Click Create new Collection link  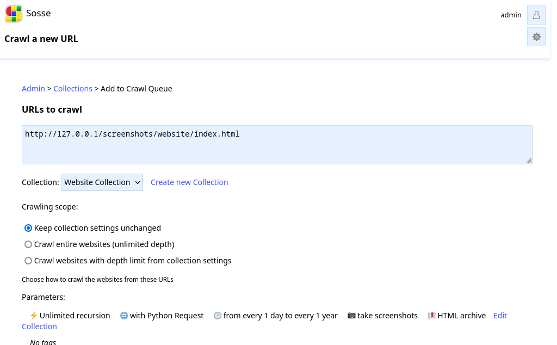189,182
